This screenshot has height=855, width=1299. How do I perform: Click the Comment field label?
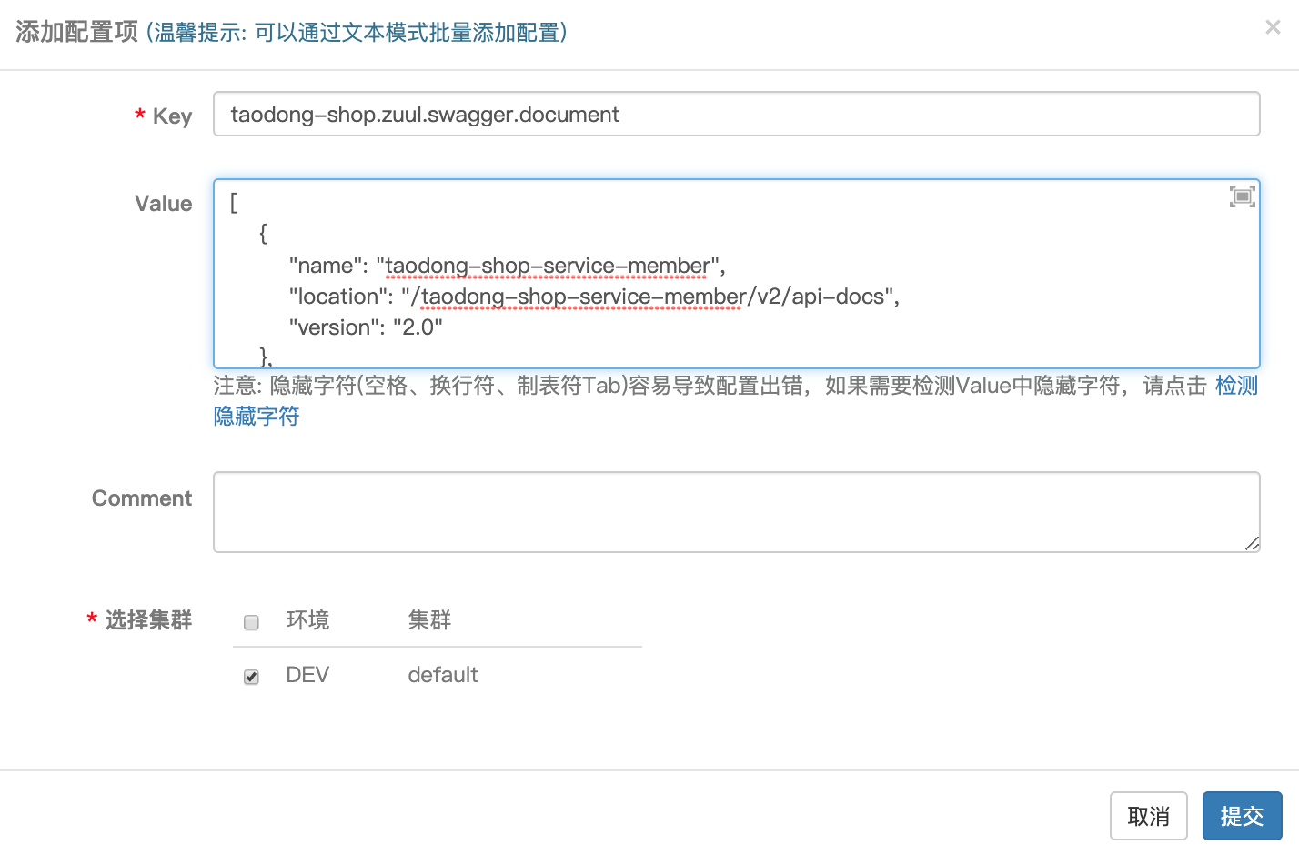pyautogui.click(x=142, y=498)
